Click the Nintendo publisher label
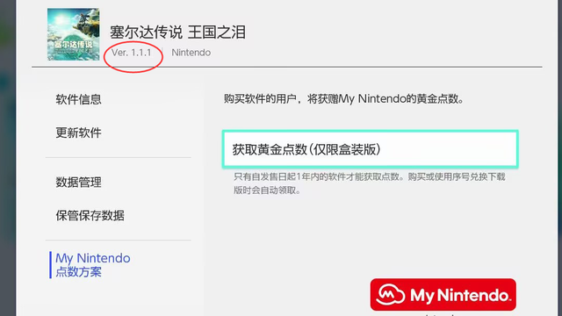 point(191,53)
